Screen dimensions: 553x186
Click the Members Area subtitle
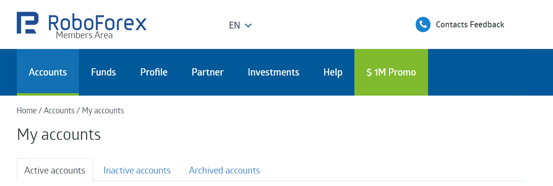[x=84, y=35]
